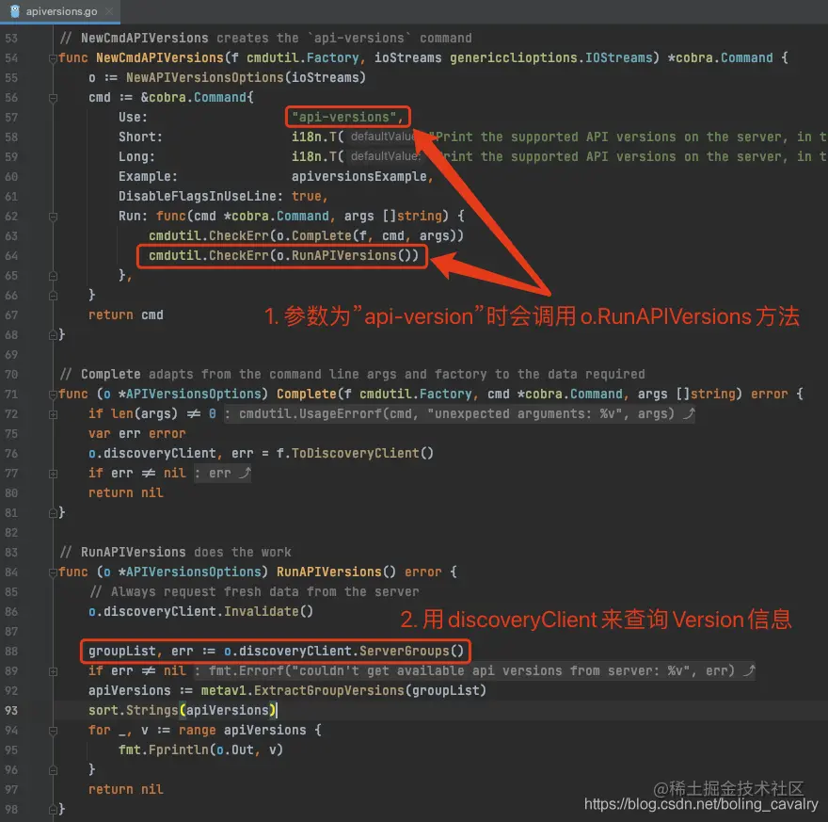The height and width of the screenshot is (822, 828).
Task: Click line number 93 in the gutter
Action: [x=11, y=711]
